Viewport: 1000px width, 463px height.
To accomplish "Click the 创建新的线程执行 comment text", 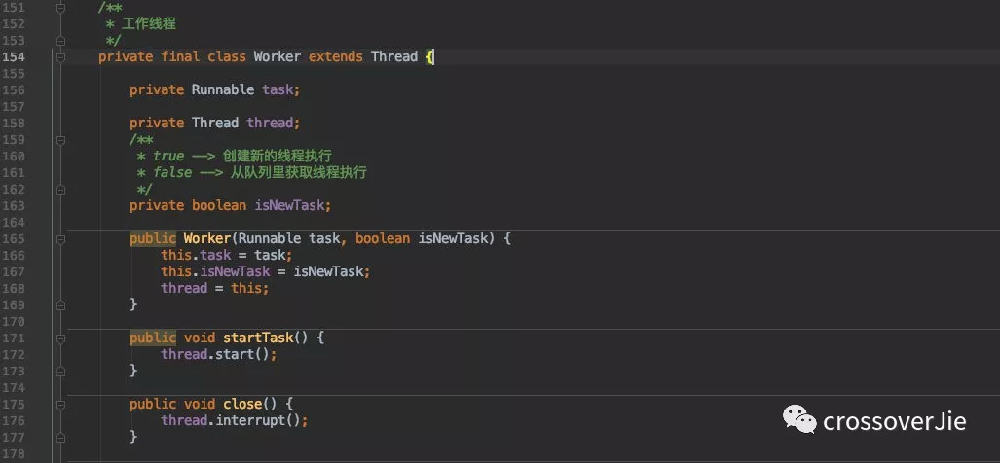I will (x=278, y=156).
